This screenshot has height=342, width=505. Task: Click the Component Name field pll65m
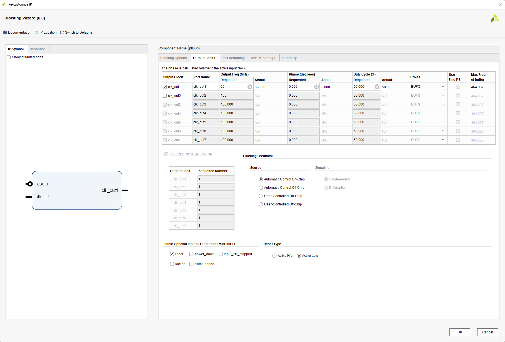[x=344, y=48]
